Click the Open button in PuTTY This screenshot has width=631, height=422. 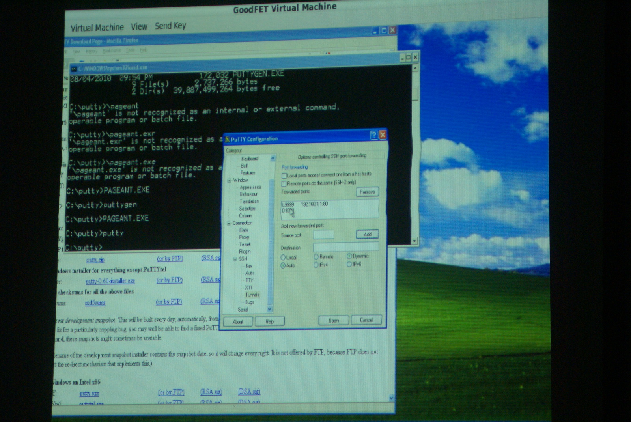(x=333, y=321)
